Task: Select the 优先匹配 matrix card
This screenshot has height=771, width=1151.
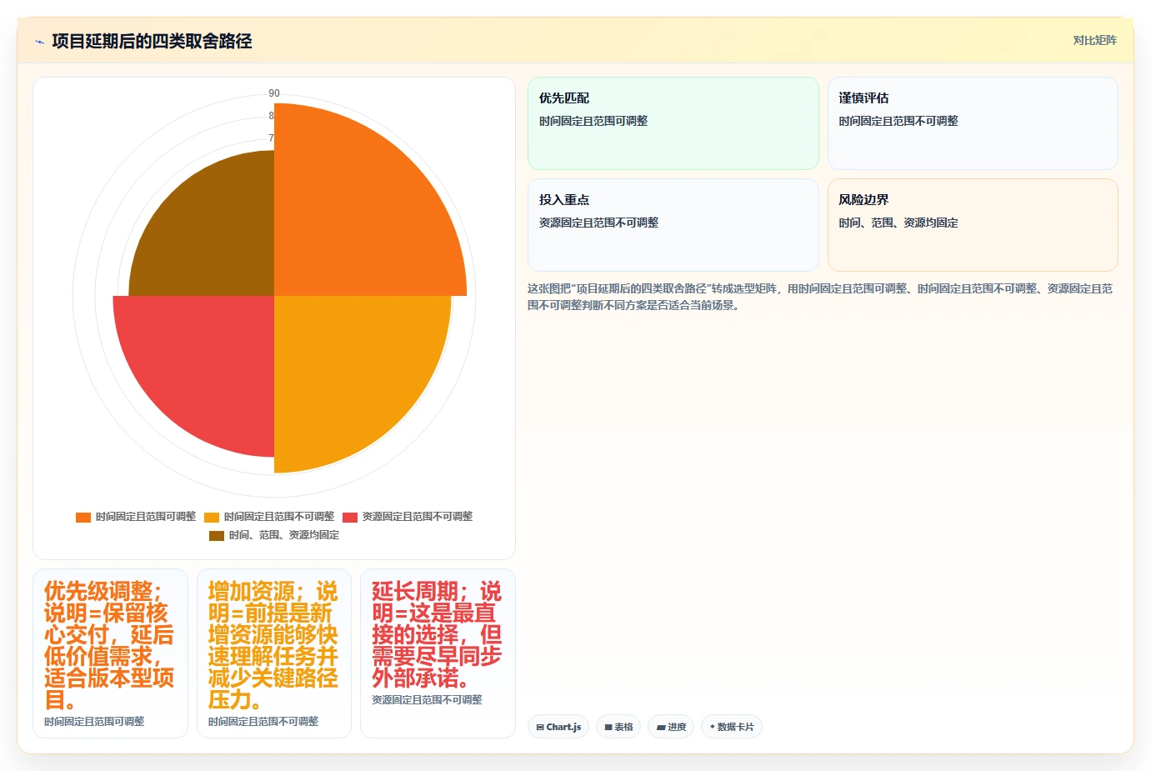Action: point(673,123)
